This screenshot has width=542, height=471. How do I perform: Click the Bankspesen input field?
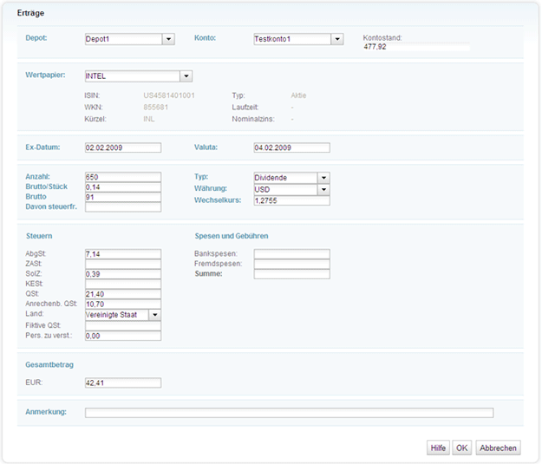[x=291, y=253]
